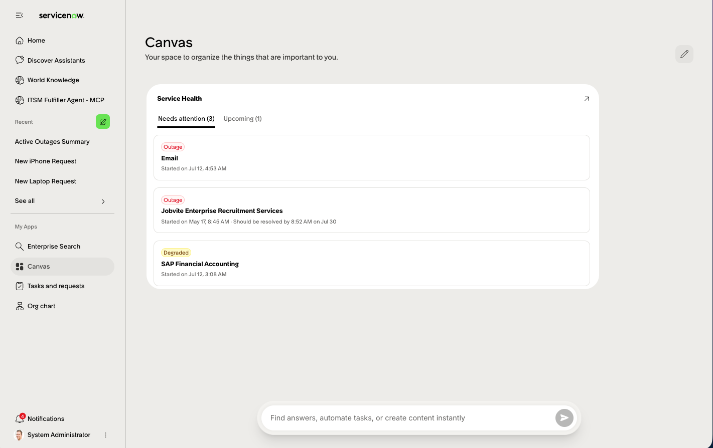This screenshot has height=448, width=713.
Task: Click the Home house icon
Action: (20, 41)
